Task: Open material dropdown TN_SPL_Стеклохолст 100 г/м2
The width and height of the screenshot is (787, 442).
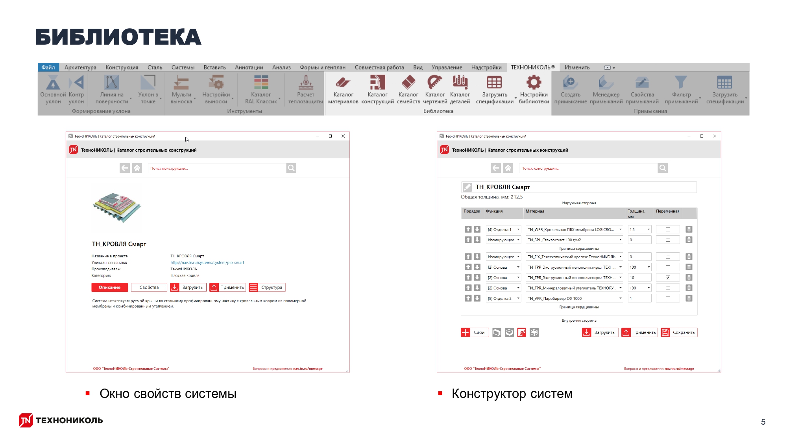Action: pyautogui.click(x=575, y=240)
